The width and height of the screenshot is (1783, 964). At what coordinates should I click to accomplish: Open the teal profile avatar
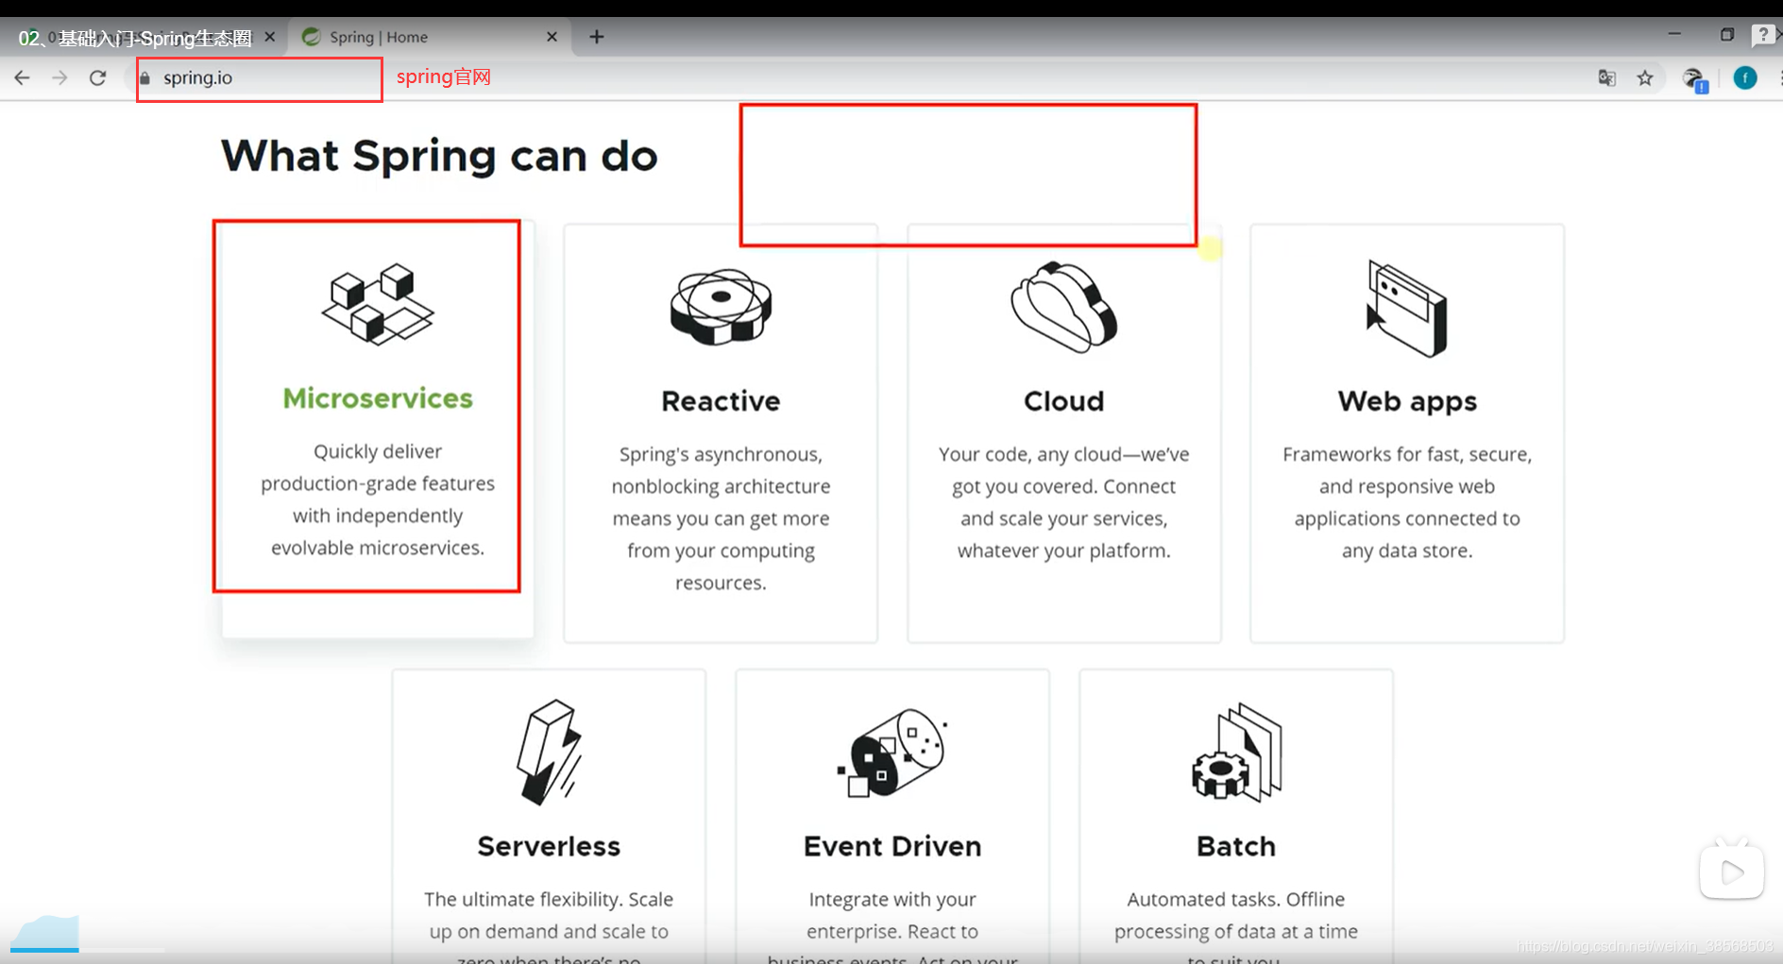1745,77
